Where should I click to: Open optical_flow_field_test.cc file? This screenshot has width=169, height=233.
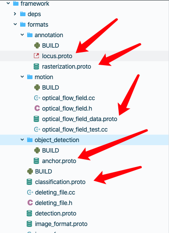click(75, 129)
